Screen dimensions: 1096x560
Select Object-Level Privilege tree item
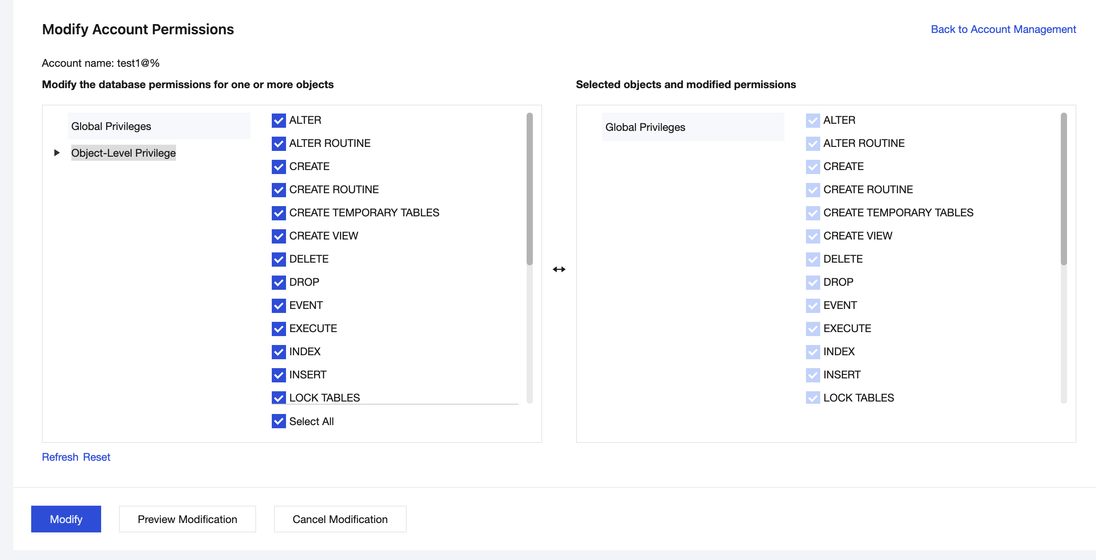click(123, 153)
